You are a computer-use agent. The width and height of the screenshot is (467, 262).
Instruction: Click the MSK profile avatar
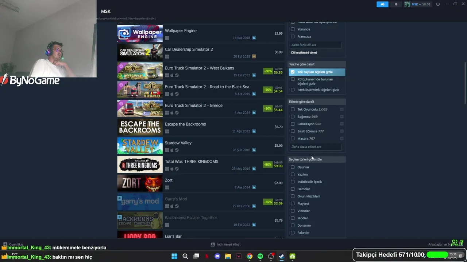tap(407, 4)
